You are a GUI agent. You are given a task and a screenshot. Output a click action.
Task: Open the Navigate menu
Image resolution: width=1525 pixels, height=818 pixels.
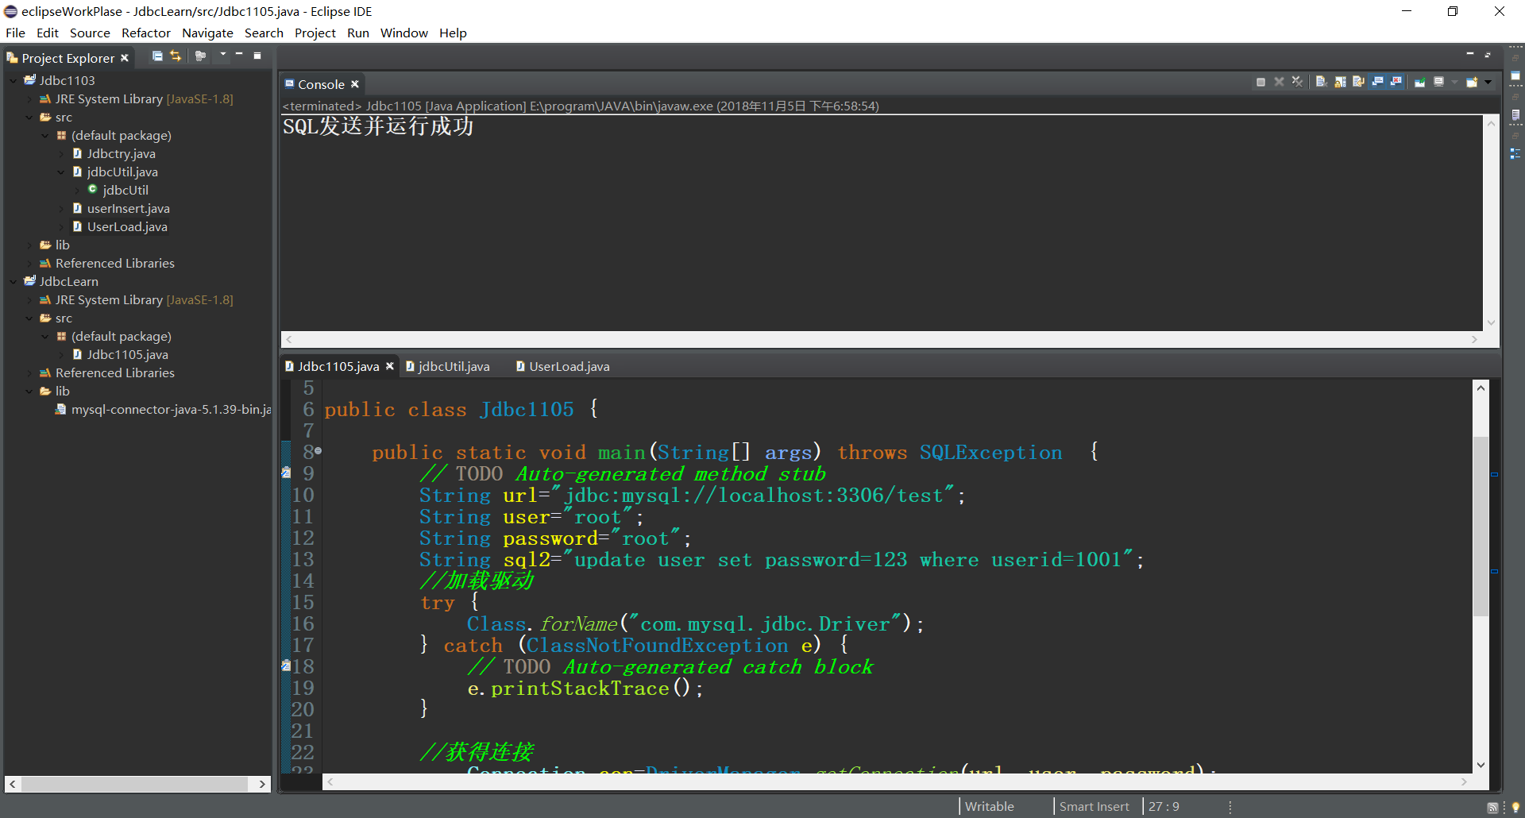tap(207, 33)
